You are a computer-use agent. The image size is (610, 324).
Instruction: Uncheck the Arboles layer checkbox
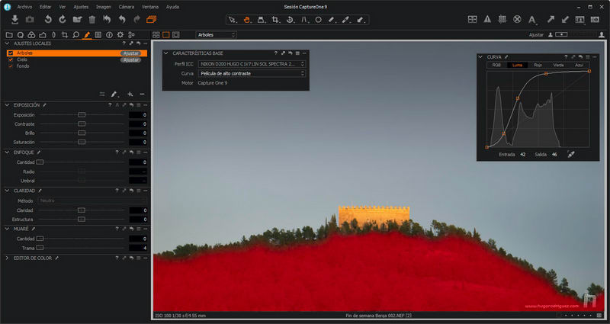pyautogui.click(x=11, y=53)
